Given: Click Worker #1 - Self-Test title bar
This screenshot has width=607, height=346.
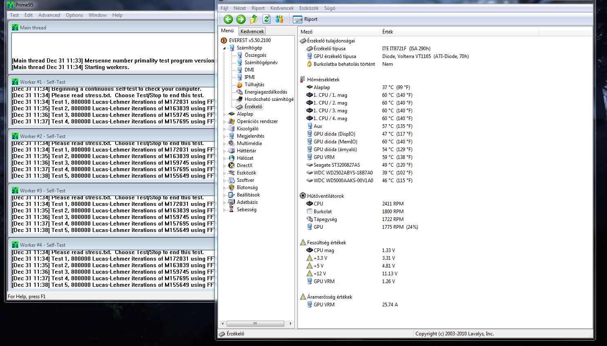Looking at the screenshot, I should click(112, 82).
